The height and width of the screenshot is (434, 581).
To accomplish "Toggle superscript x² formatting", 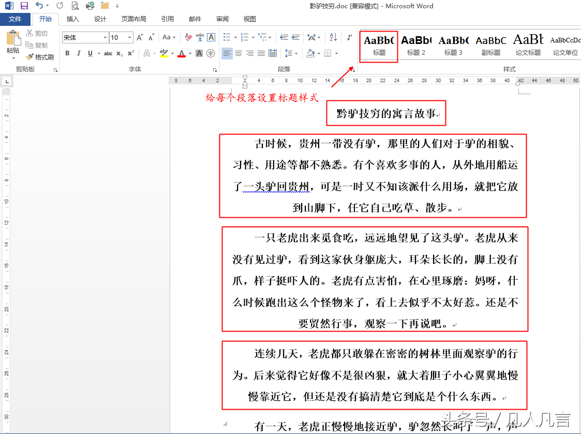I will click(x=130, y=53).
